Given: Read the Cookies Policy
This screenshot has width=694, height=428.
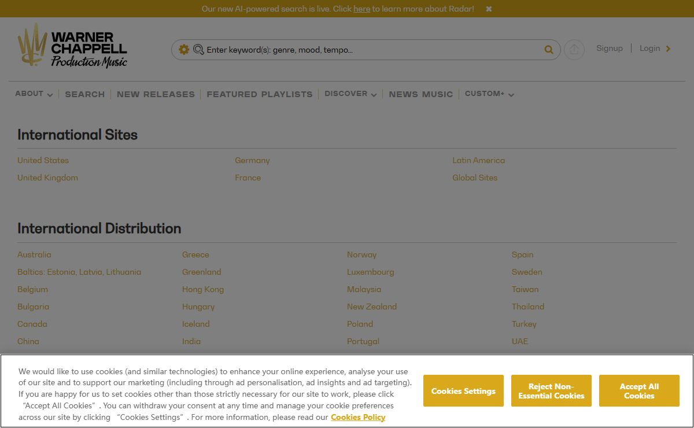Looking at the screenshot, I should 358,417.
